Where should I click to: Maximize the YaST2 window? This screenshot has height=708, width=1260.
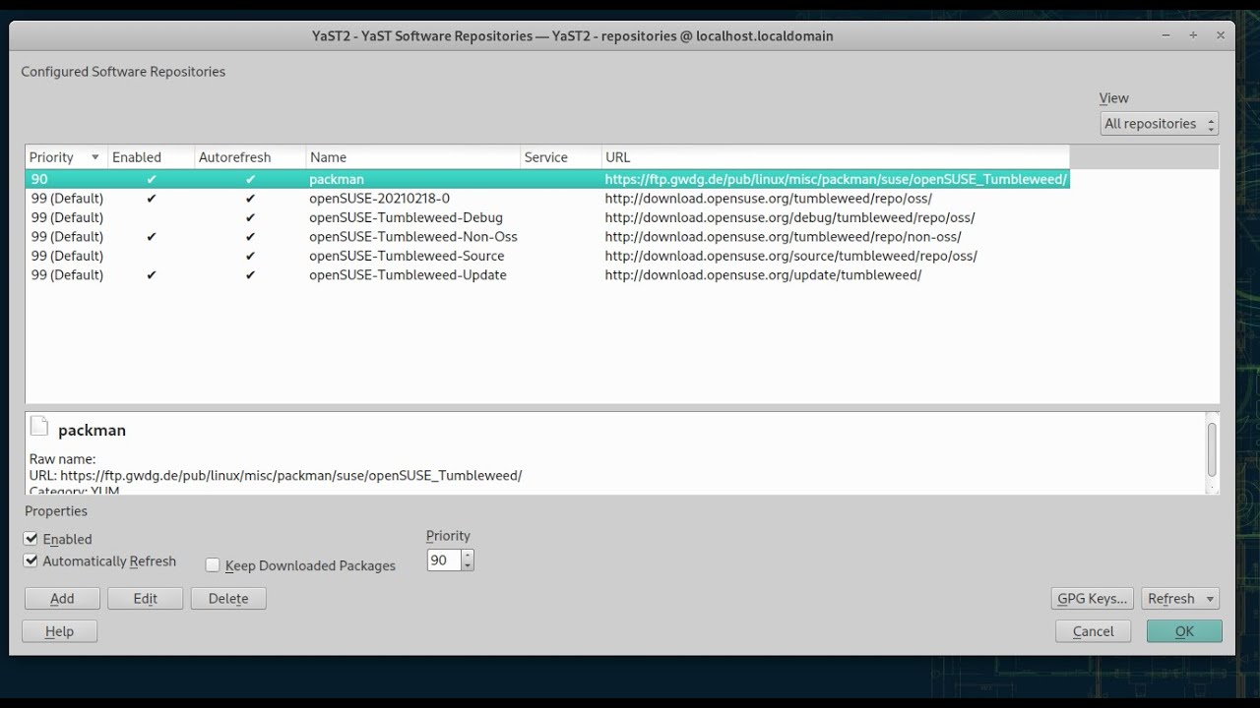[x=1193, y=35]
